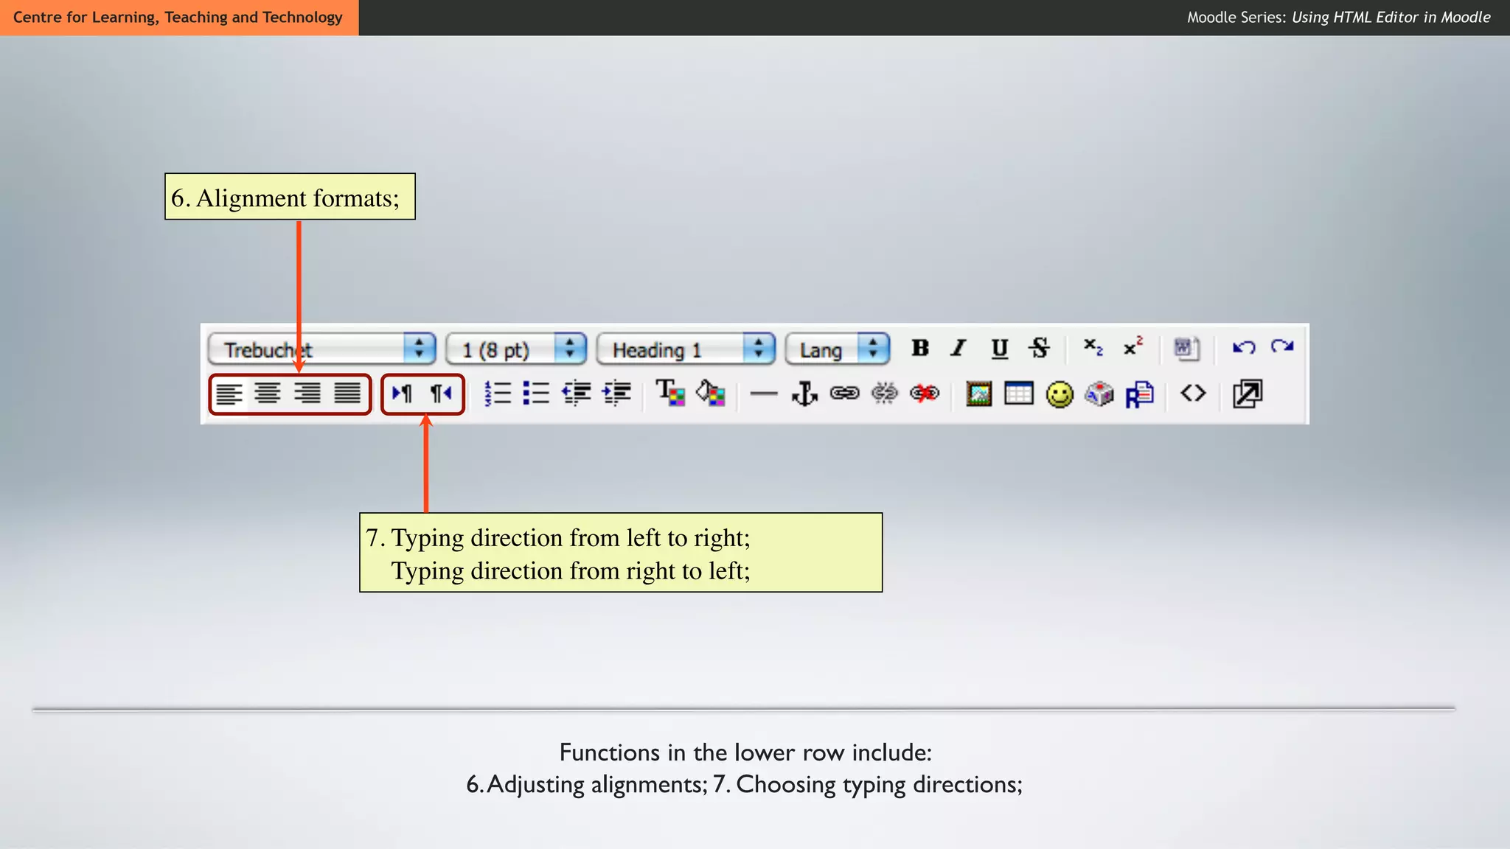Insert a bulleted unordered list
The image size is (1510, 849).
(536, 394)
